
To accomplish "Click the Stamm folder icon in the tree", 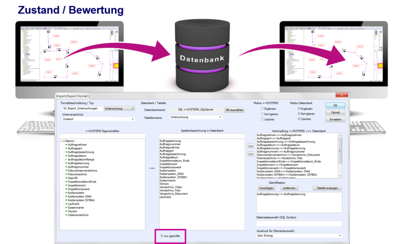I will coord(63,141).
